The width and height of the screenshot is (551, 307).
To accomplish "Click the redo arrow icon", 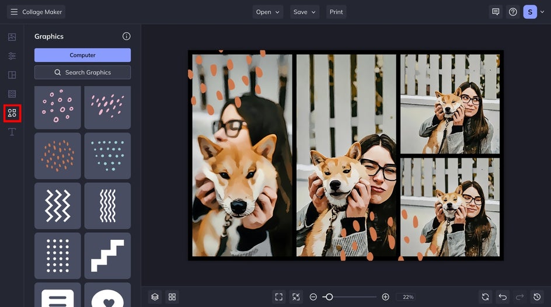I will (519, 297).
